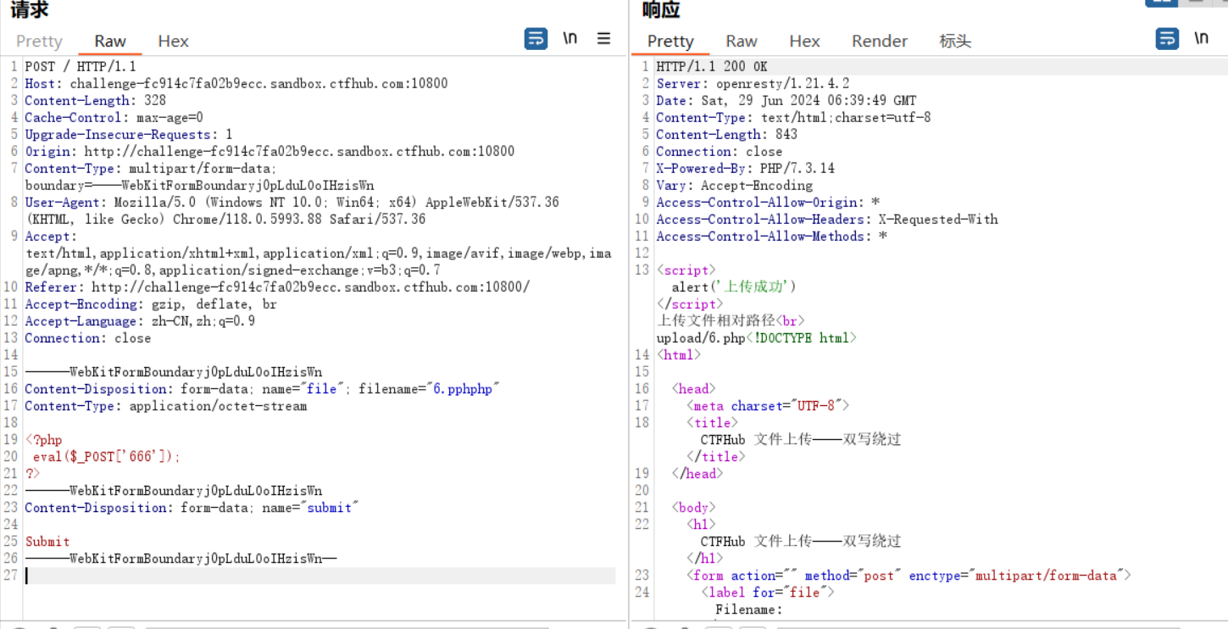Screen dimensions: 1228x629
Task: Click the form action method="post" line
Action: [908, 575]
